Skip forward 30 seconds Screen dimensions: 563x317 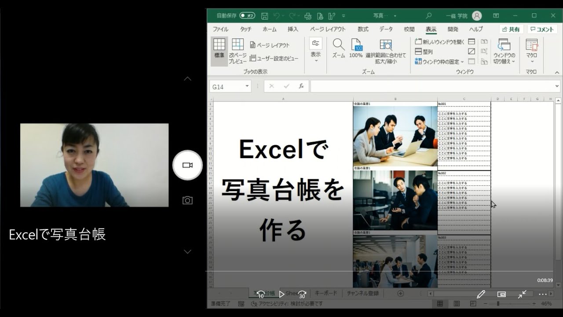click(302, 294)
